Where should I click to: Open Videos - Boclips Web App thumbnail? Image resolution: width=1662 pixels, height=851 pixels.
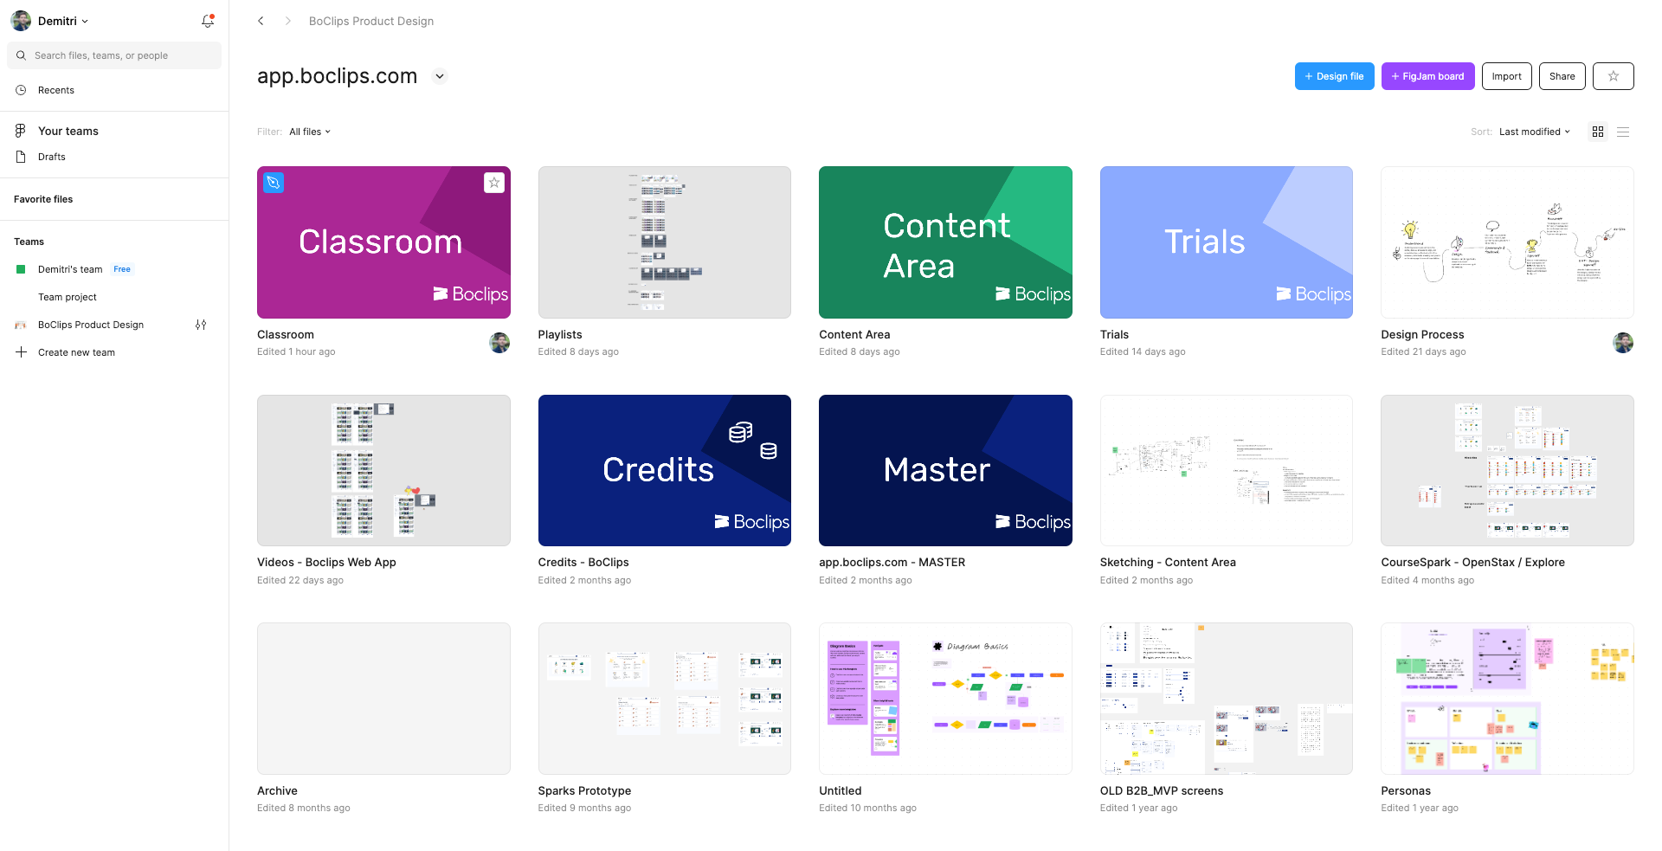pyautogui.click(x=383, y=470)
